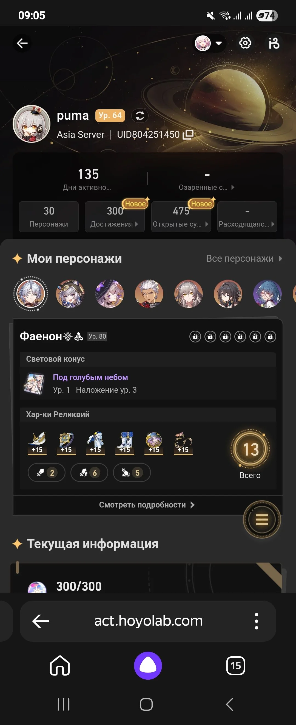Tap act.hoyolab.com address bar
The image size is (296, 725).
[x=148, y=621]
